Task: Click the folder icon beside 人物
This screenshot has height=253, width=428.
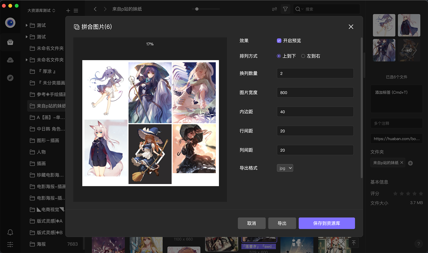Action: (32, 152)
